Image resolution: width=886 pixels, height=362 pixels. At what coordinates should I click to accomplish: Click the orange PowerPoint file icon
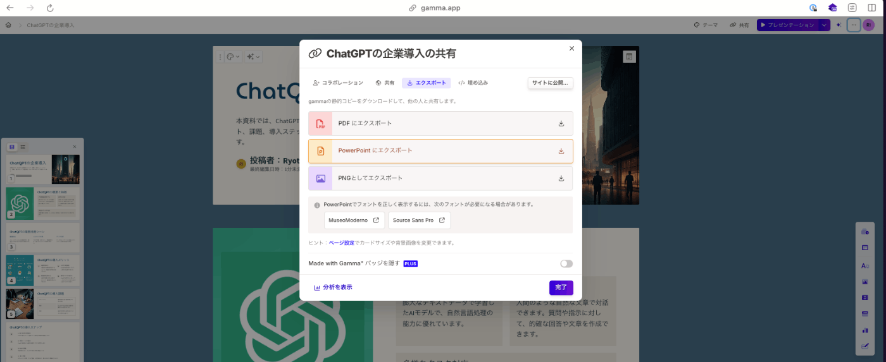(x=320, y=151)
